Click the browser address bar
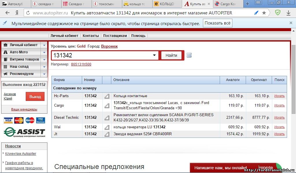 click(146, 13)
